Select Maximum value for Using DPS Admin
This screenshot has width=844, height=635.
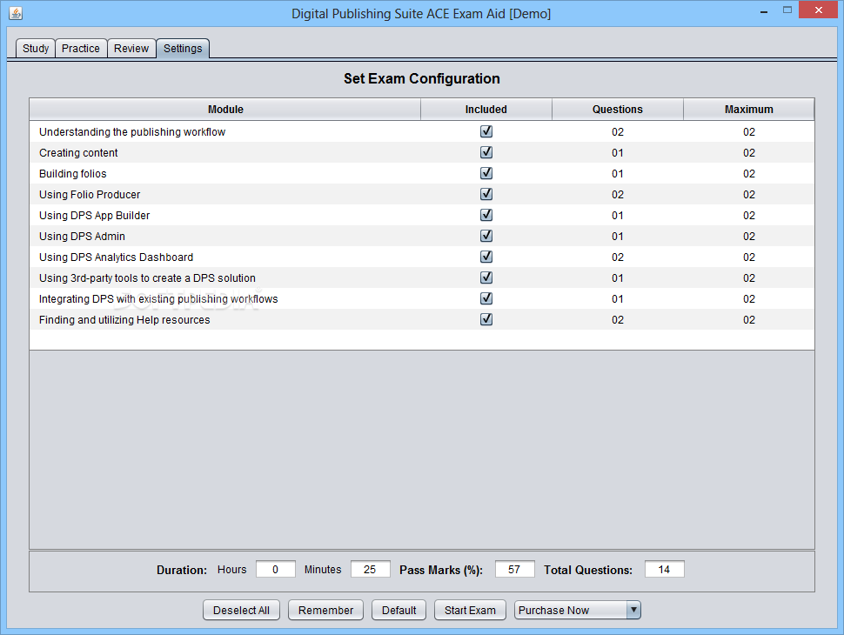pyautogui.click(x=749, y=237)
